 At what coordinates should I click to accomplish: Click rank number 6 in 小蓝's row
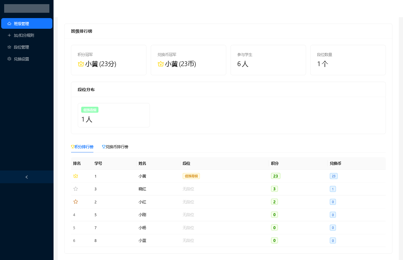point(74,240)
